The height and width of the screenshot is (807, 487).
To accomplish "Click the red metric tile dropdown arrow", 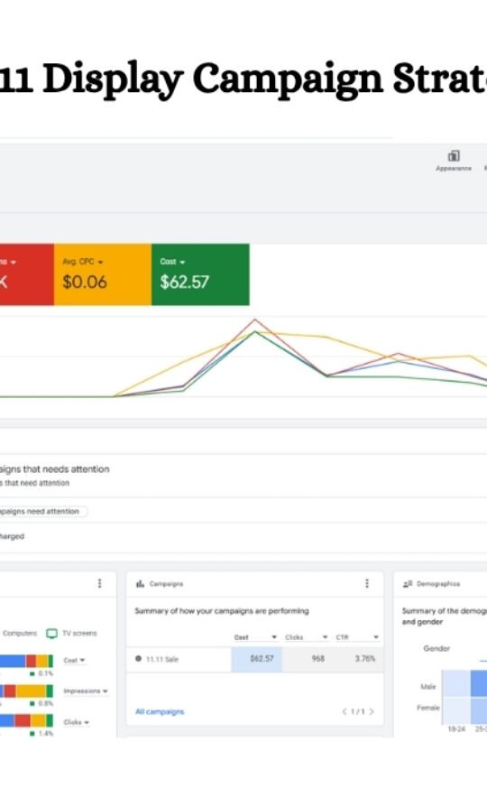I will point(14,262).
